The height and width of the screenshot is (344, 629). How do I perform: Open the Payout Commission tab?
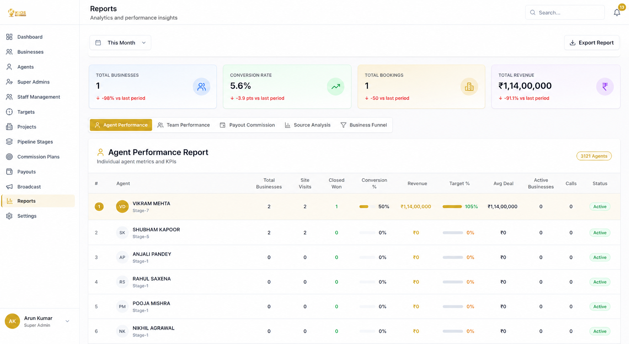tap(247, 125)
